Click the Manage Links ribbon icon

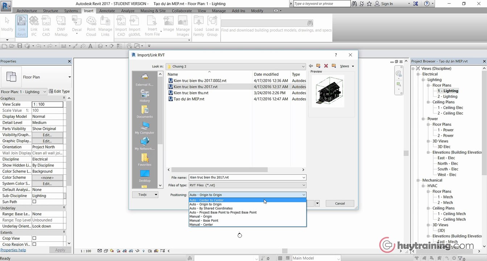[105, 26]
